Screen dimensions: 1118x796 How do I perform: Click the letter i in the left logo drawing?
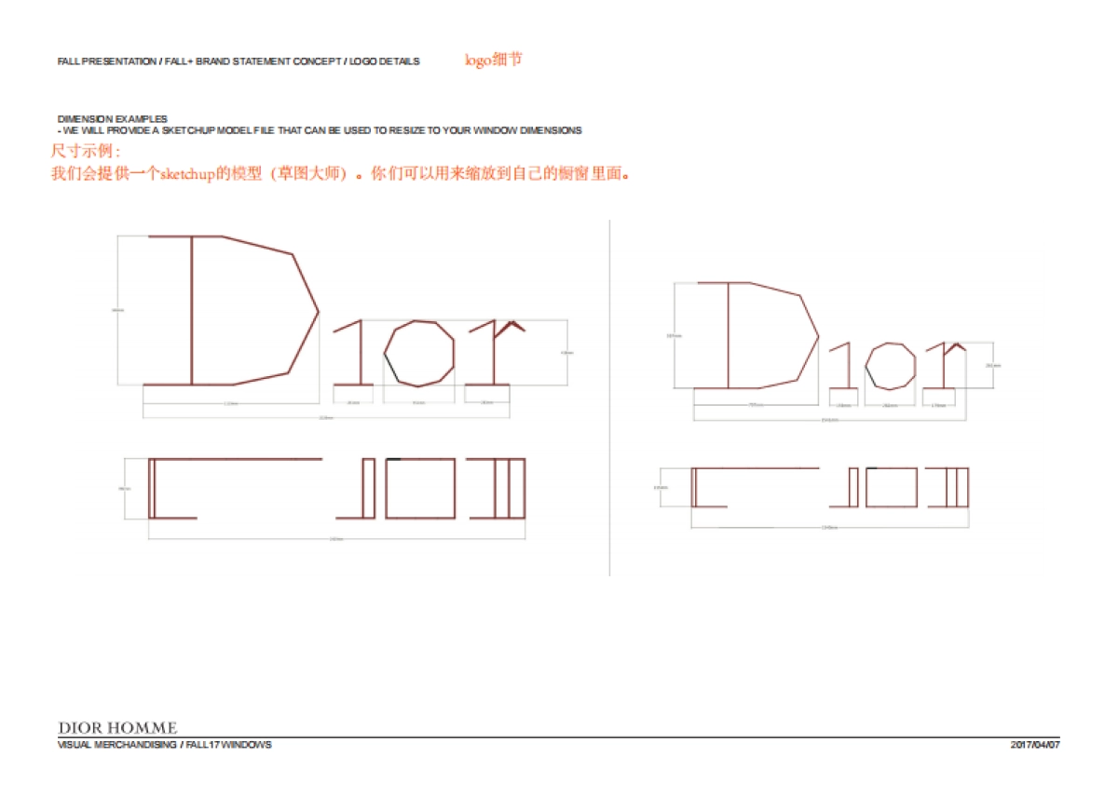tap(356, 352)
